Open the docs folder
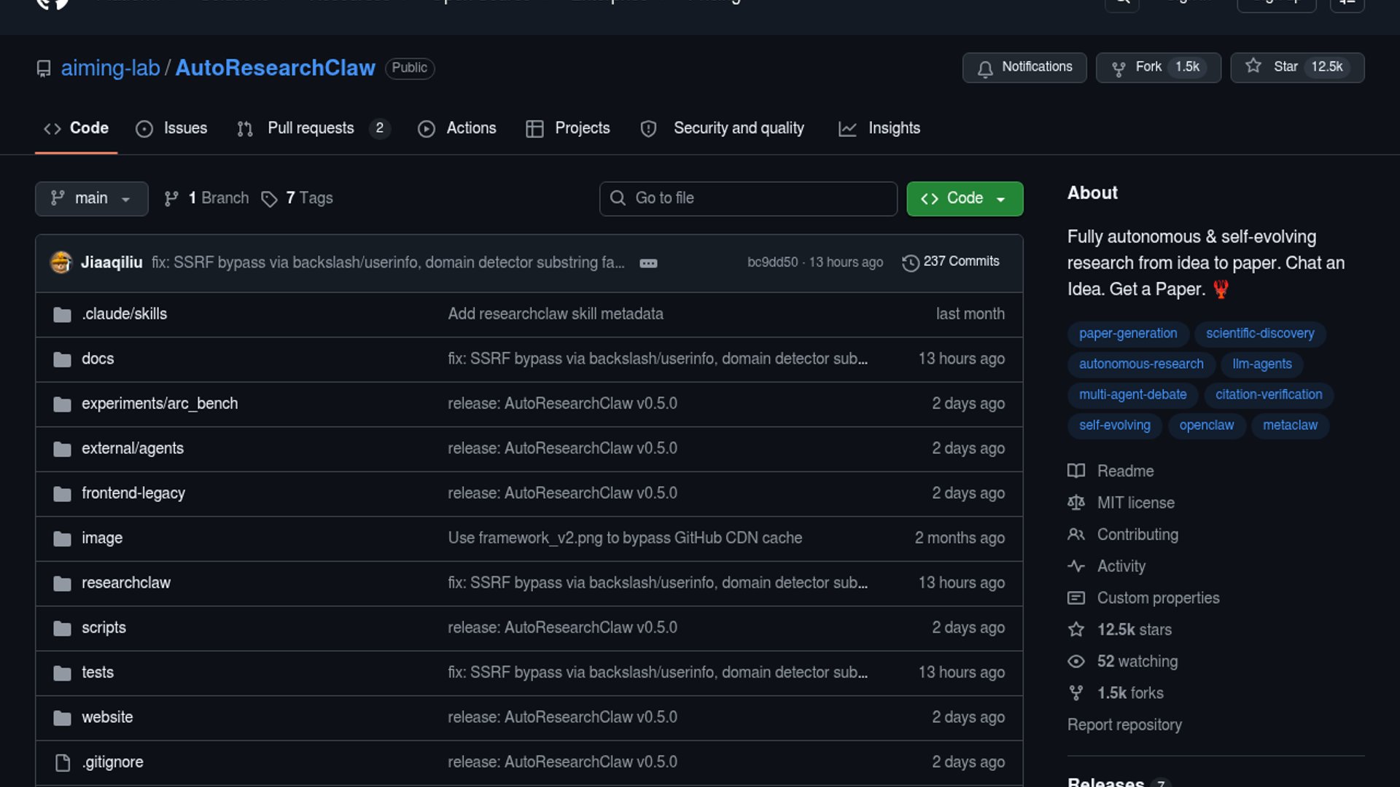This screenshot has height=787, width=1400. 98,359
